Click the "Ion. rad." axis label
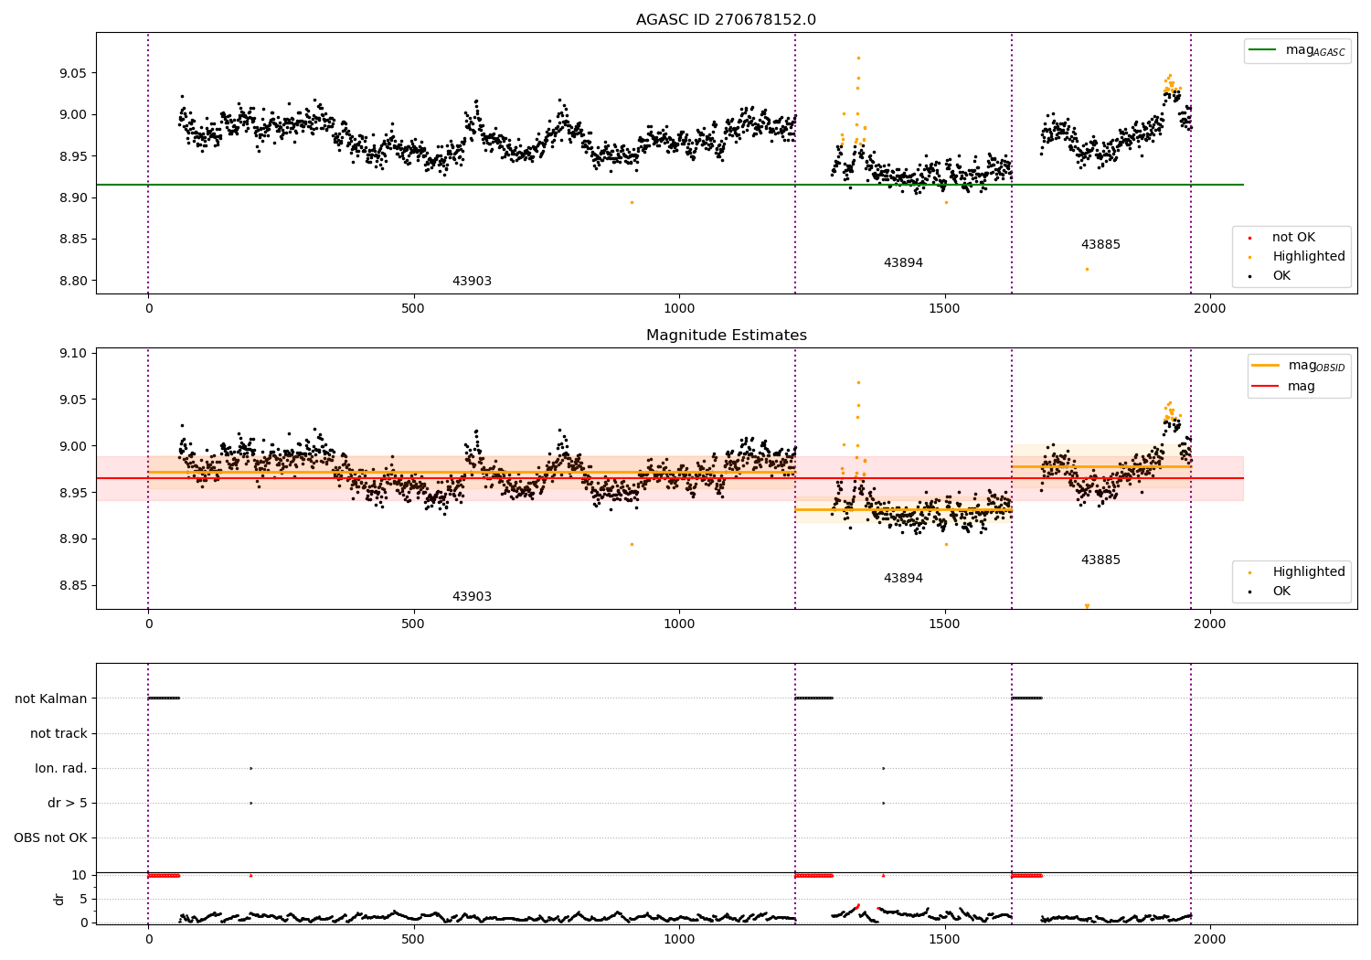 point(61,768)
